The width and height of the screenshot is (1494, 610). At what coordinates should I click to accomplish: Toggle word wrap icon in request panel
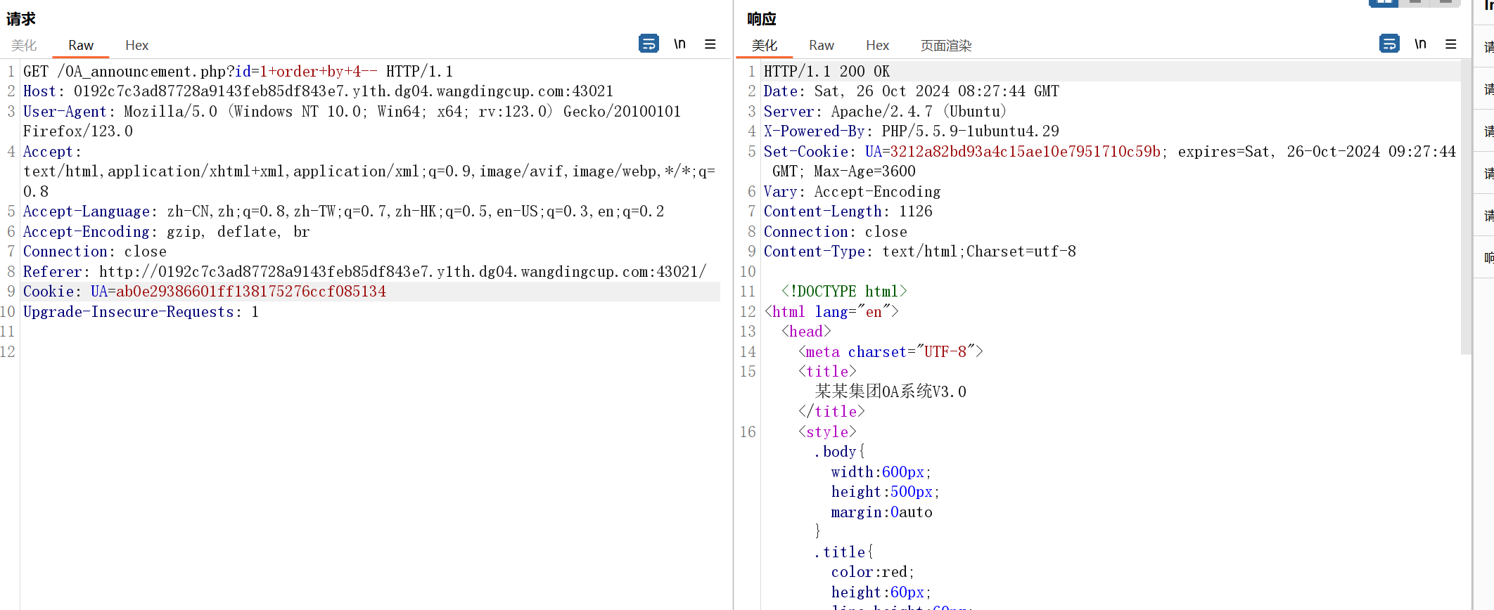649,44
